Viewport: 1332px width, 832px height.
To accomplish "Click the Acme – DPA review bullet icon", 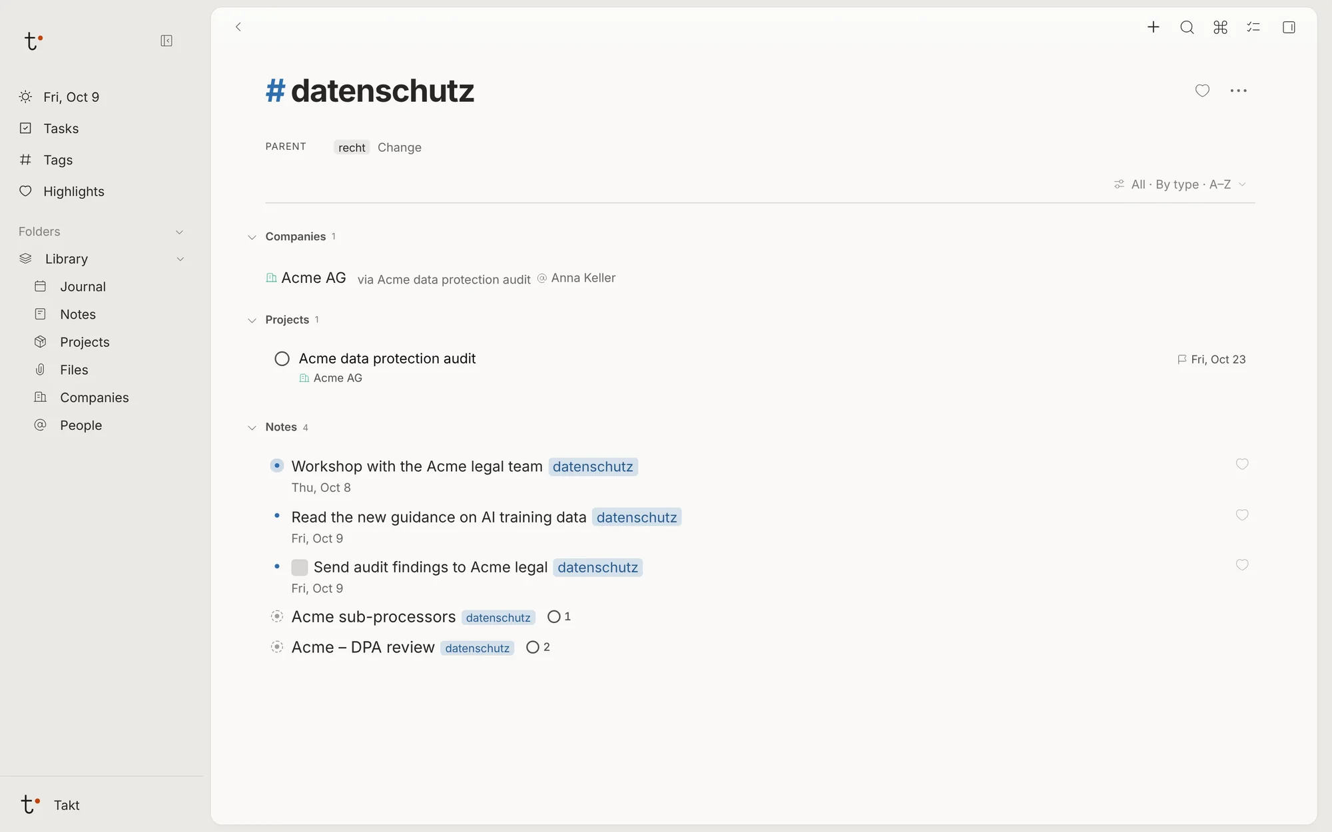I will pos(277,647).
